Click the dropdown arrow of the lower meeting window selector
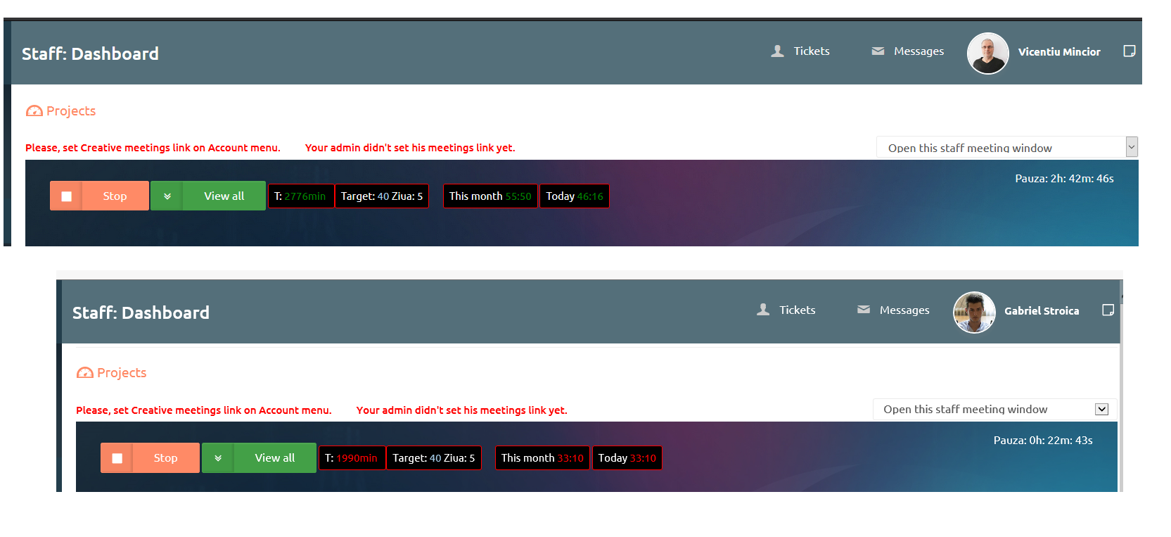This screenshot has width=1171, height=537. coord(1102,410)
